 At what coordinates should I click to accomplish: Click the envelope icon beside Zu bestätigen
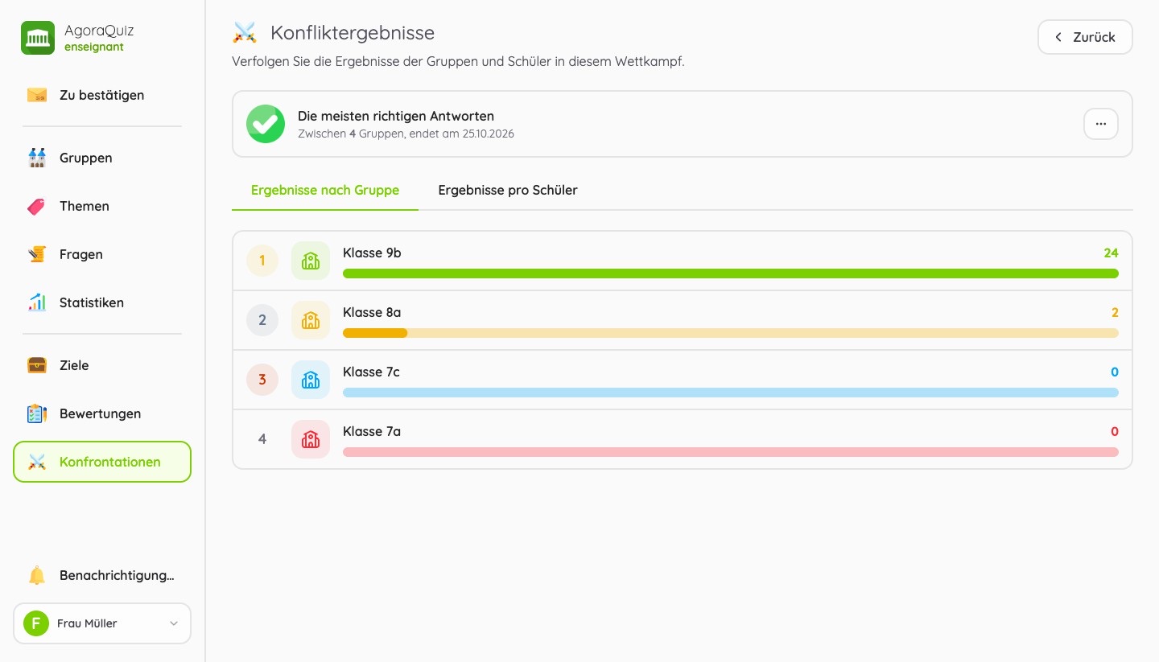click(37, 95)
